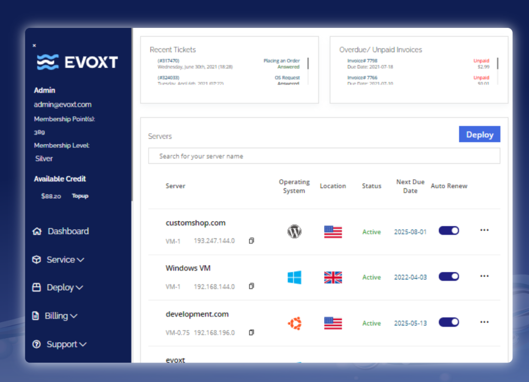Click the US flag for development.com
The width and height of the screenshot is (529, 382).
(333, 323)
